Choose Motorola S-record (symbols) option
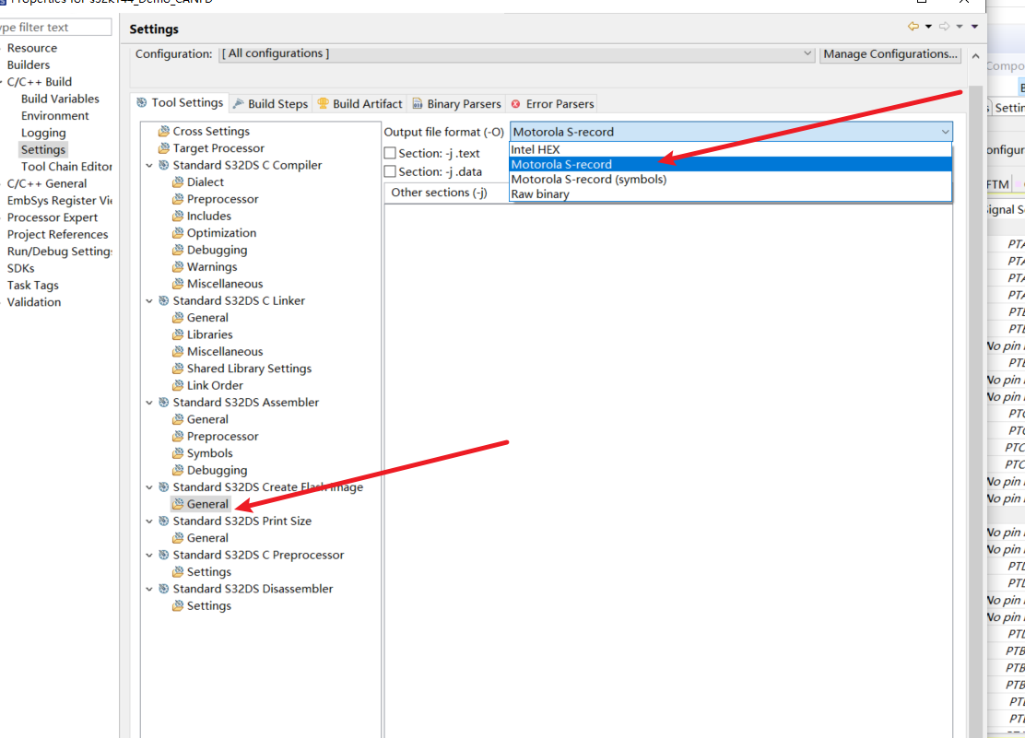The image size is (1025, 738). 730,179
